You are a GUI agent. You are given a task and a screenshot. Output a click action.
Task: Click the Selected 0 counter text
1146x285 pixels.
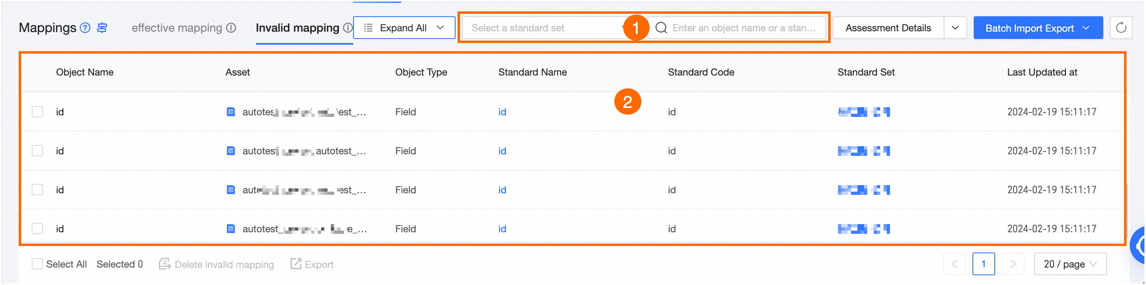(x=119, y=264)
